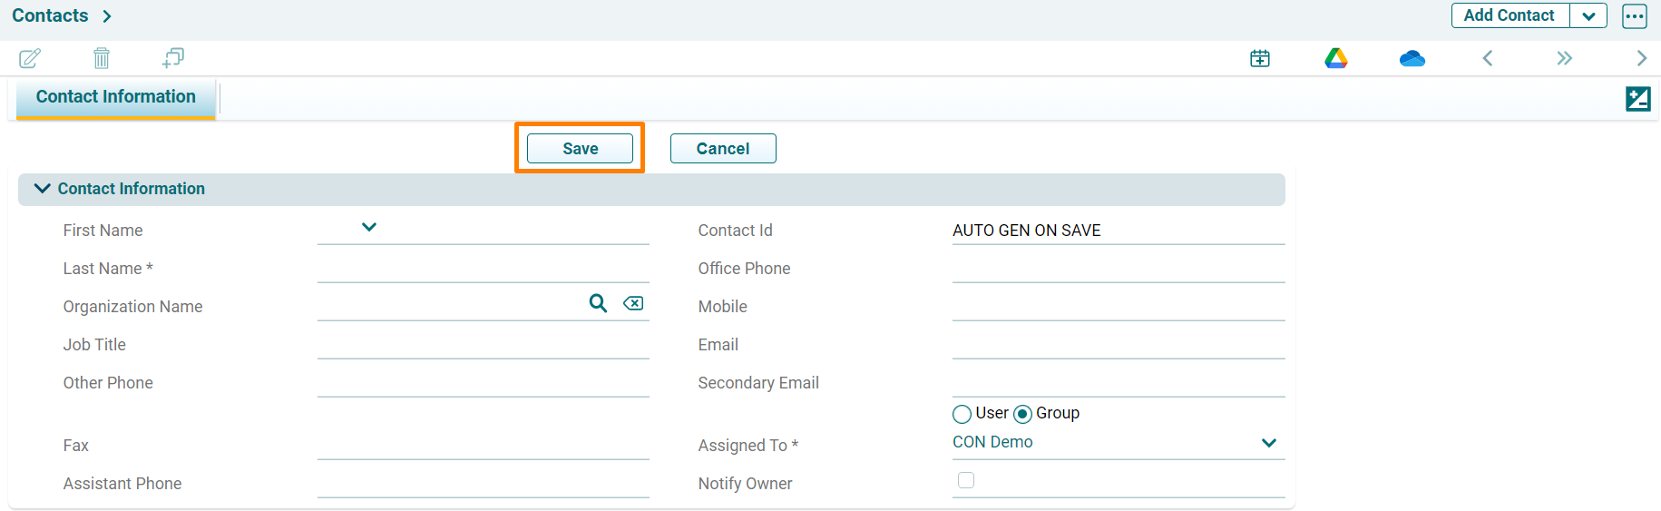Click into the Last Name field
Screen dimensions: 1661x511
(x=483, y=269)
